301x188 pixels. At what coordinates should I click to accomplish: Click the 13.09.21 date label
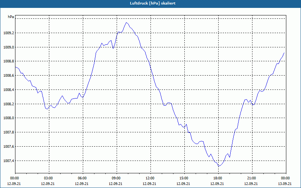[x=285, y=183]
